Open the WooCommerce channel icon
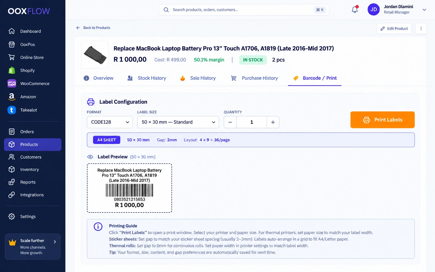This screenshot has height=272, width=435. click(x=12, y=84)
